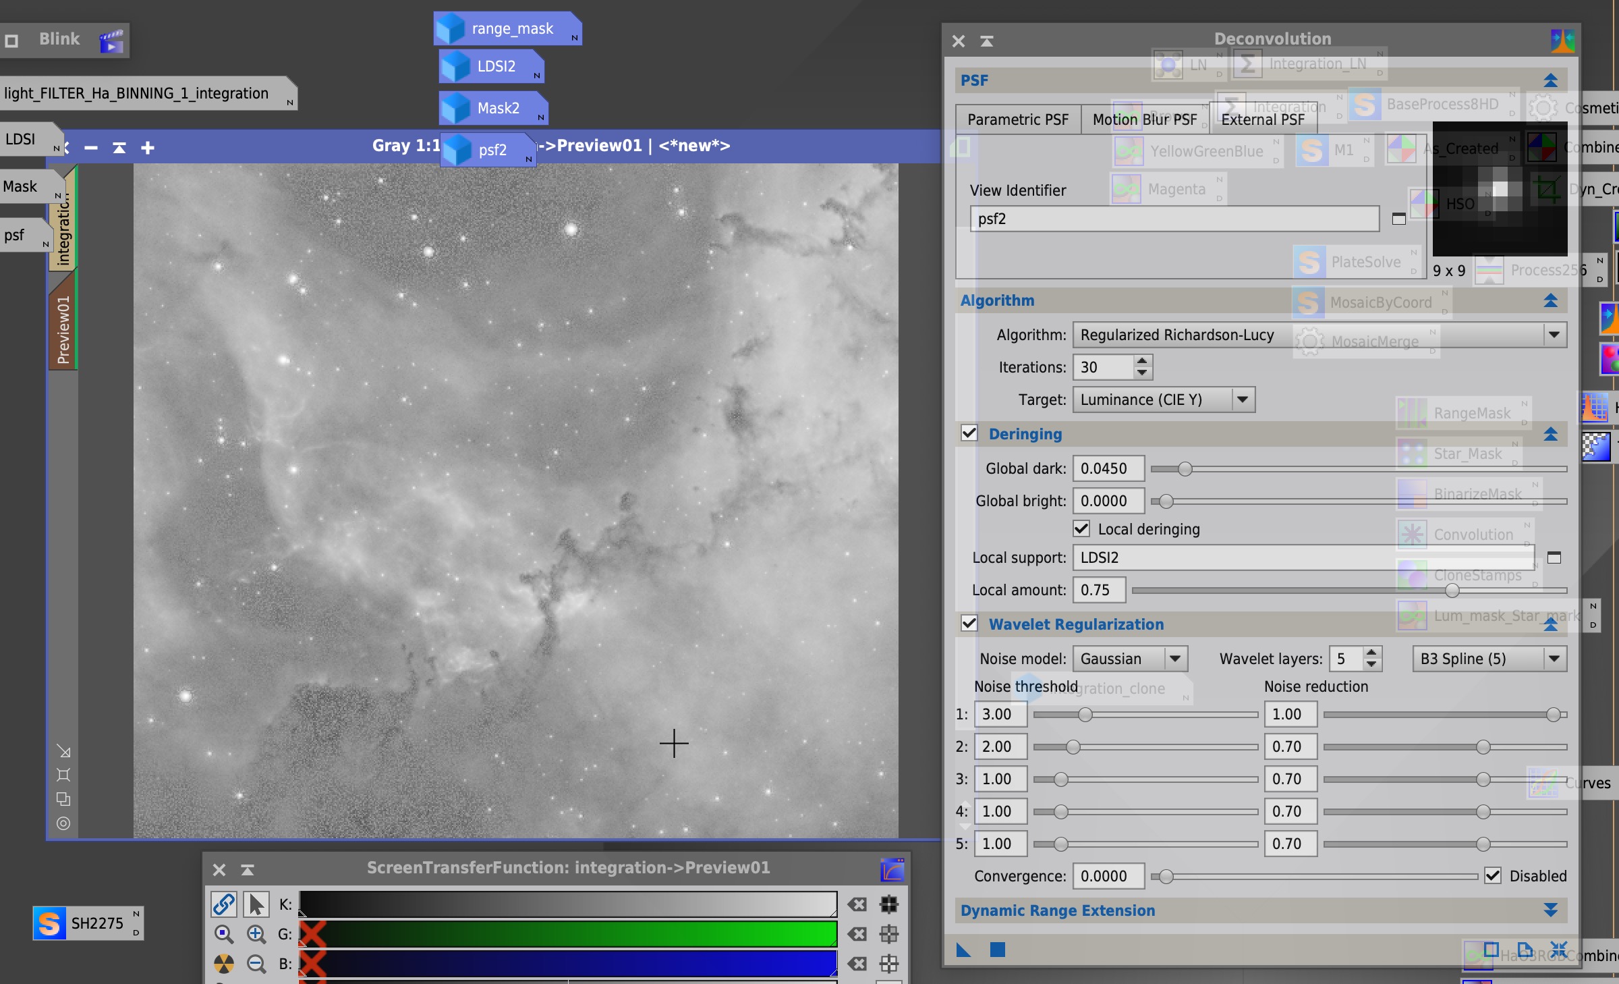Click light_FILTER_Ha_BINNING_1_integration iconized window
This screenshot has width=1619, height=984.
coord(148,93)
